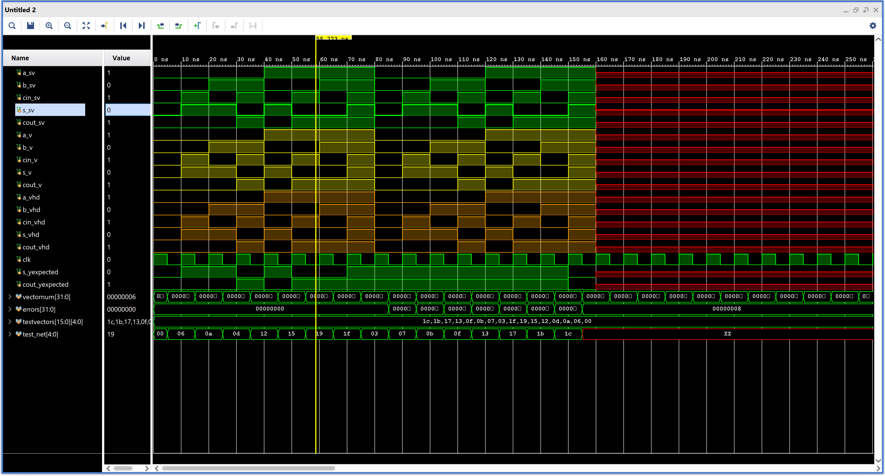Click the Zoom In icon
This screenshot has width=885, height=476.
coord(49,26)
